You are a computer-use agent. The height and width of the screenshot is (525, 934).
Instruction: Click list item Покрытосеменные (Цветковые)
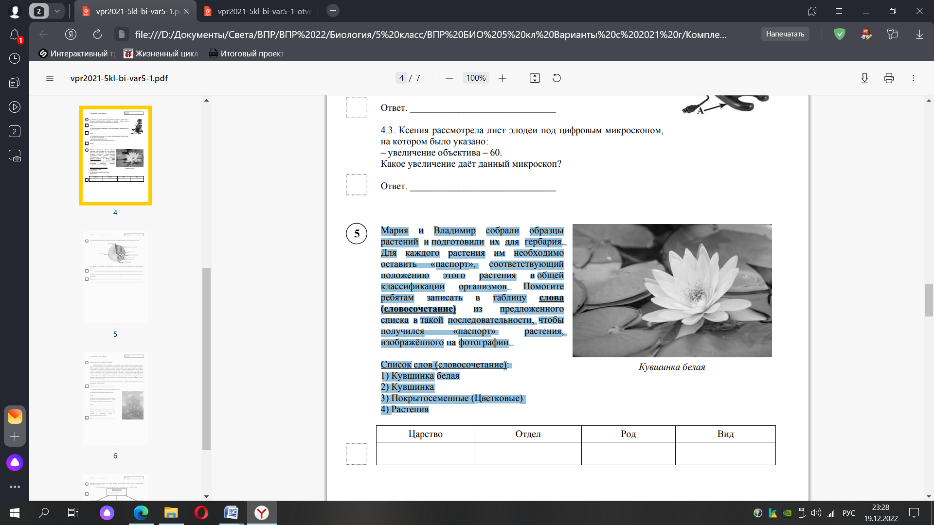[452, 398]
